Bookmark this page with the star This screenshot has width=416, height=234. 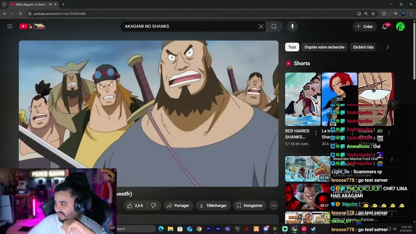[x=373, y=14]
